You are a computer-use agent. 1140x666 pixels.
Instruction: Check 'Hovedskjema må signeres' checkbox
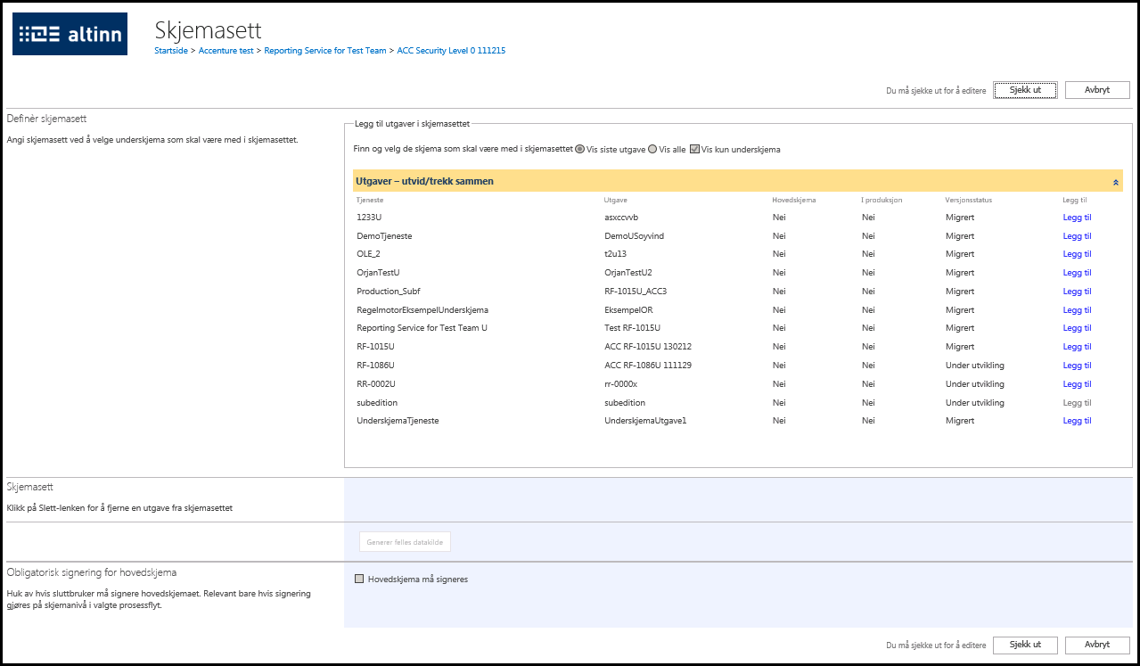pos(360,579)
